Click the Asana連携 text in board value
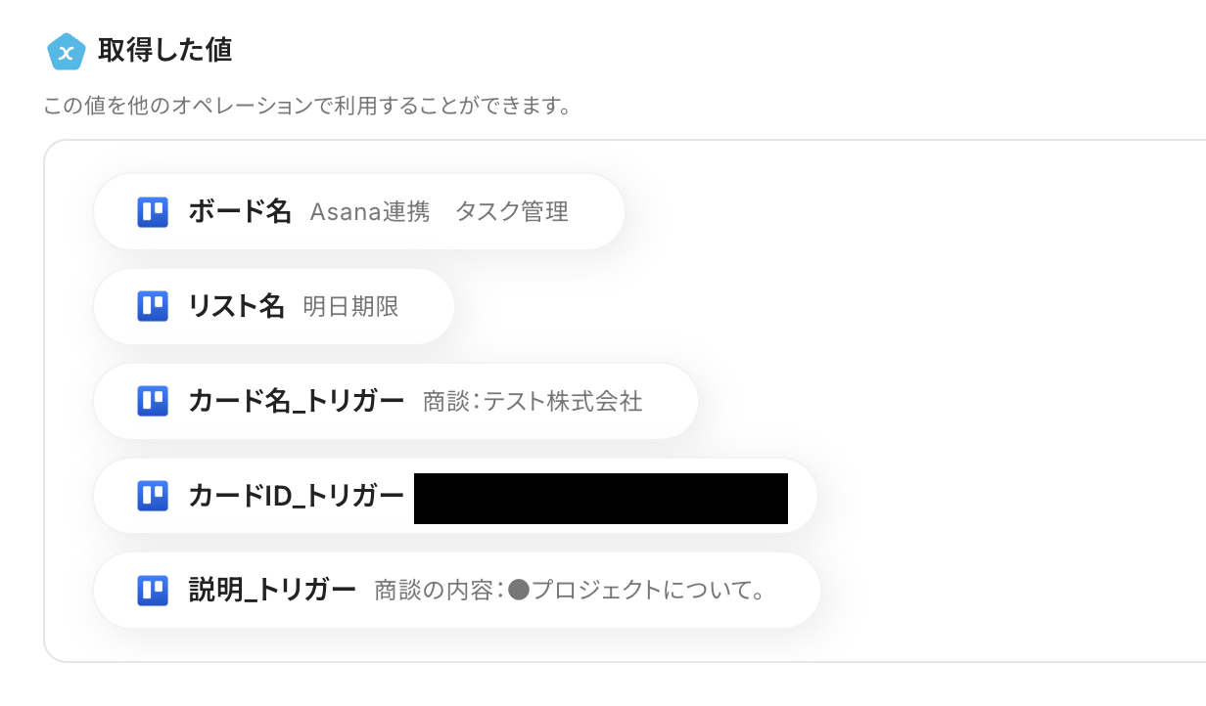Screen dimensions: 1206x706 pyautogui.click(x=369, y=212)
